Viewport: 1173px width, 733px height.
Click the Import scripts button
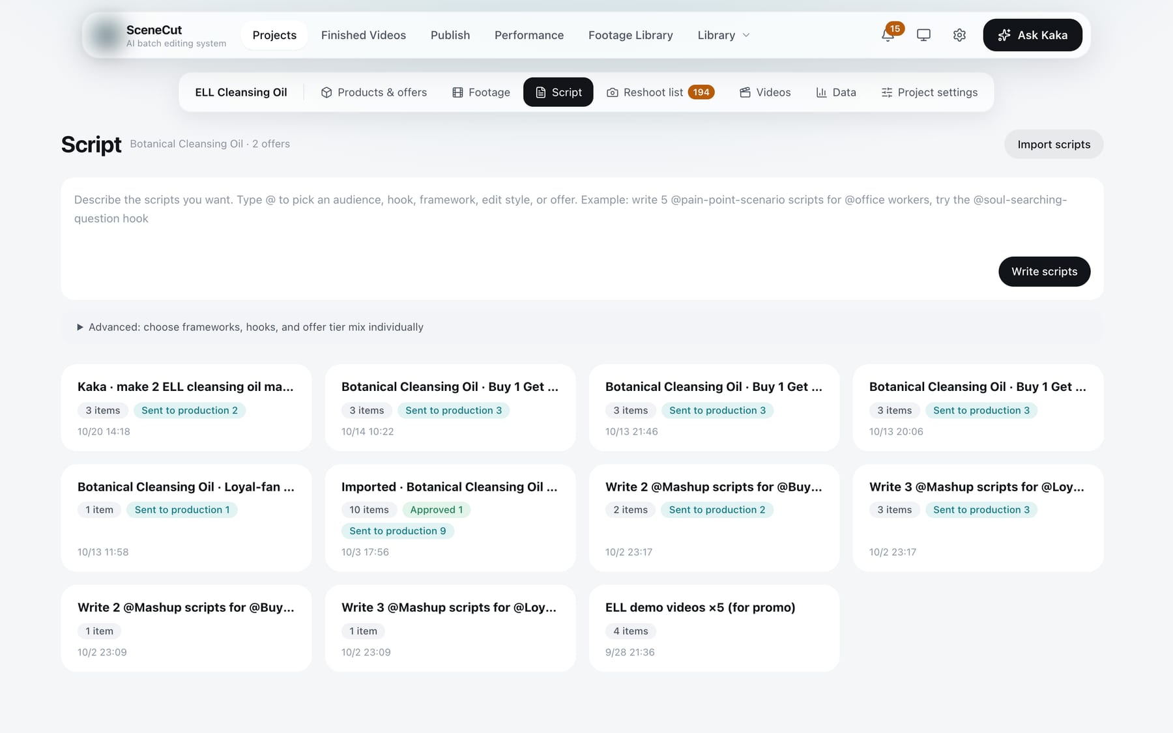click(x=1054, y=145)
